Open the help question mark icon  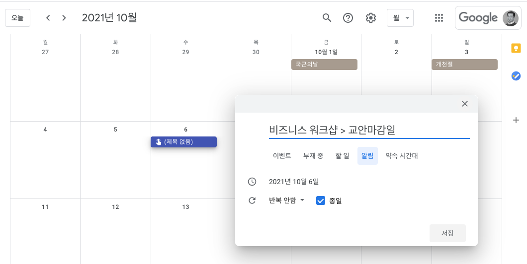(x=348, y=18)
